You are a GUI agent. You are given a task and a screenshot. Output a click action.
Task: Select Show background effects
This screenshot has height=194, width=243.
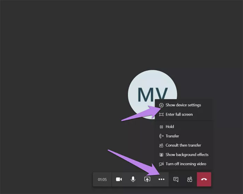tap(183, 154)
